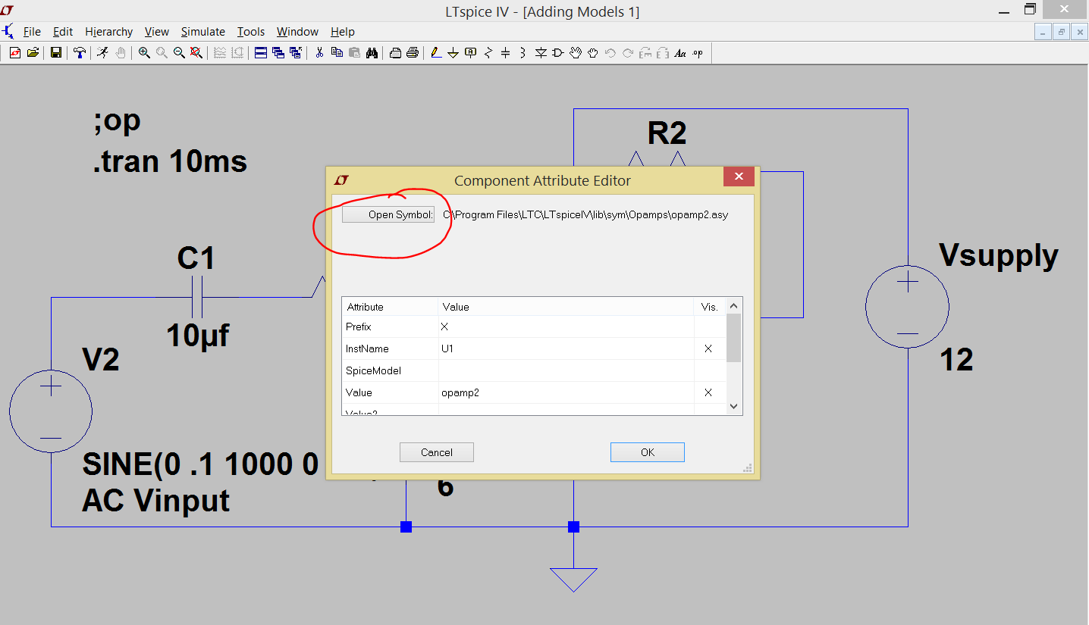Place a Diode component
The image size is (1089, 625).
(x=541, y=53)
